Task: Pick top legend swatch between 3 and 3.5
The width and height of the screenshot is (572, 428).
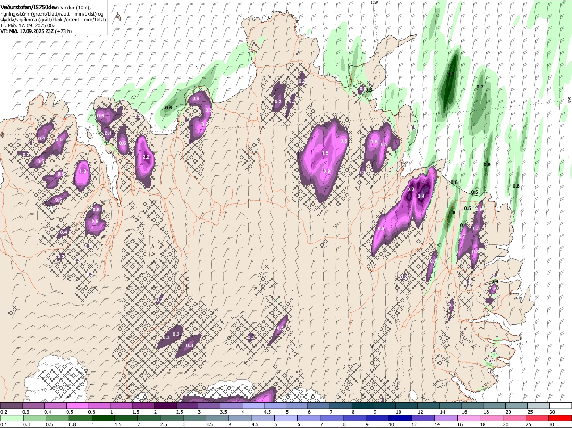Action: pyautogui.click(x=209, y=405)
